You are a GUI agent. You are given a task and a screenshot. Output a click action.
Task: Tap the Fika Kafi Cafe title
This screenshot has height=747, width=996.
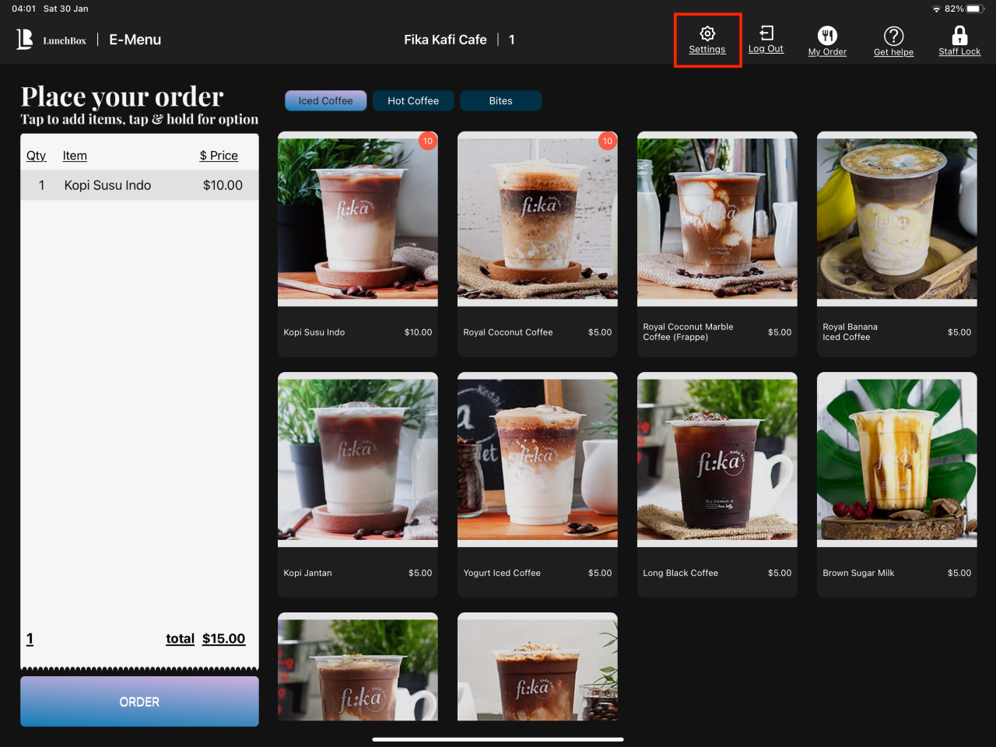pos(445,40)
